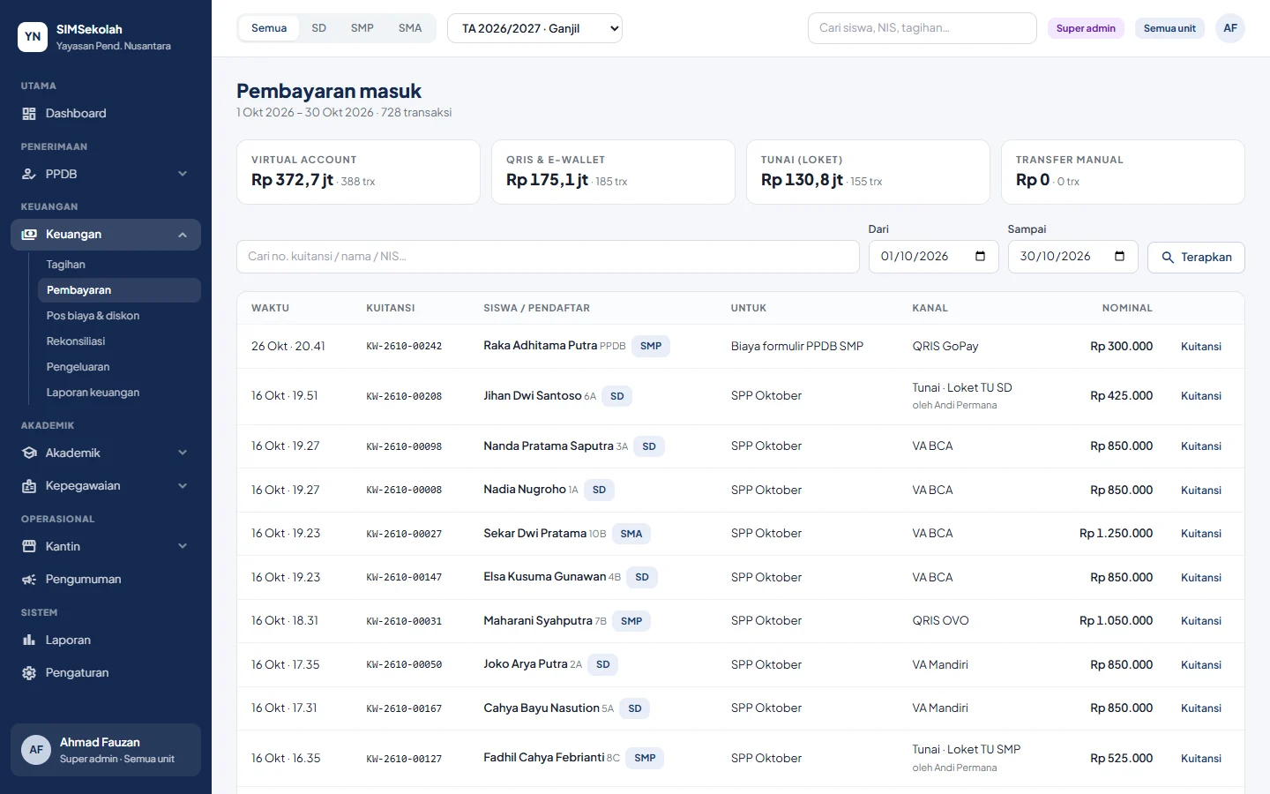Click the Super admin role badge
The height and width of the screenshot is (794, 1270).
pyautogui.click(x=1086, y=28)
